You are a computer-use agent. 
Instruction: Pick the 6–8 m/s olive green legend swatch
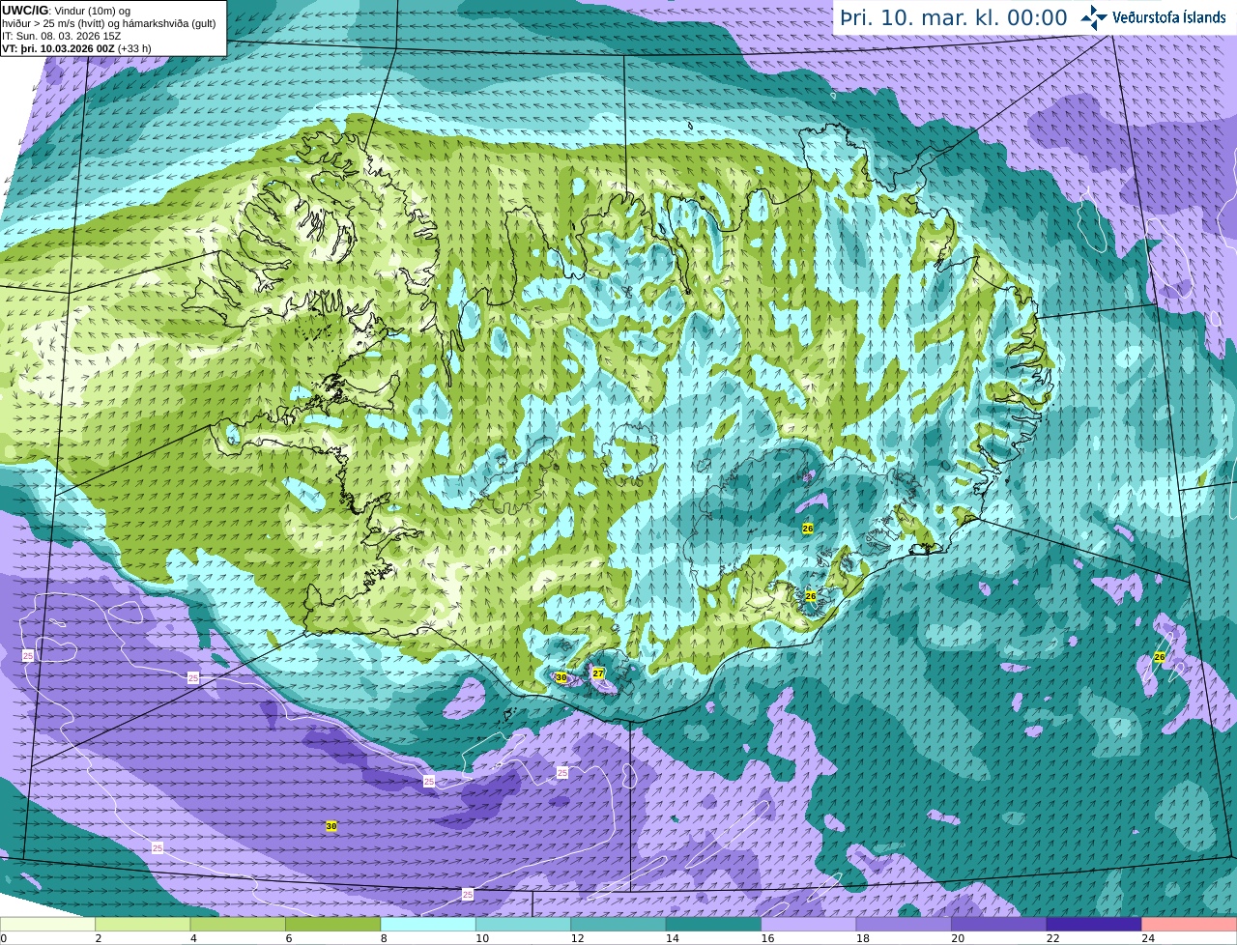point(332,924)
